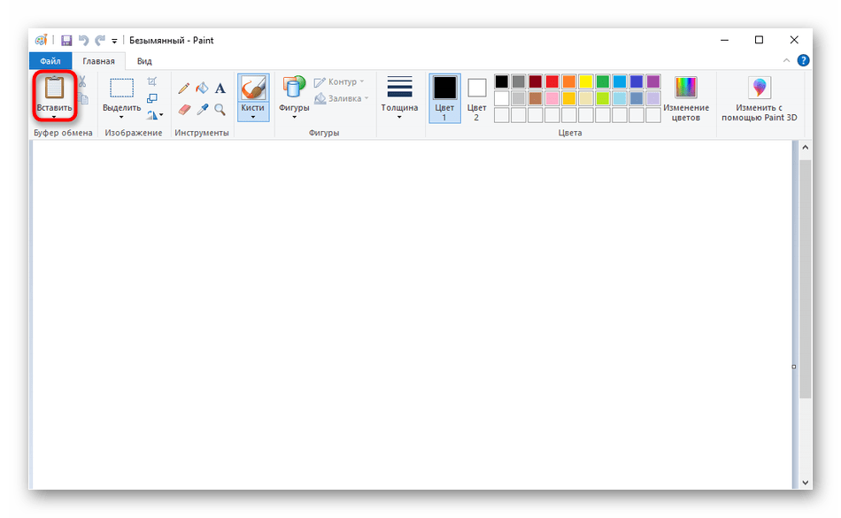Click the Redo arrow in title bar
This screenshot has height=518, width=841.
pyautogui.click(x=100, y=40)
